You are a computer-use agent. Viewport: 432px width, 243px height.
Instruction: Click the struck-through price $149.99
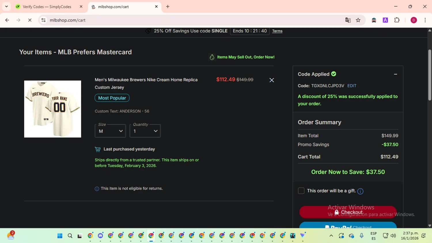click(x=245, y=80)
